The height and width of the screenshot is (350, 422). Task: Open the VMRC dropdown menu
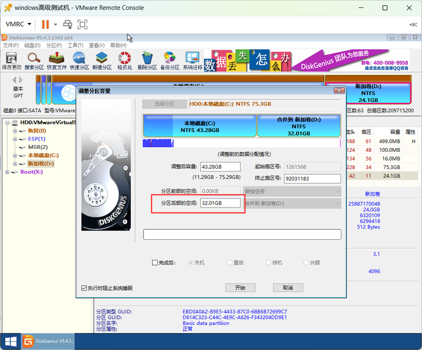click(x=18, y=24)
